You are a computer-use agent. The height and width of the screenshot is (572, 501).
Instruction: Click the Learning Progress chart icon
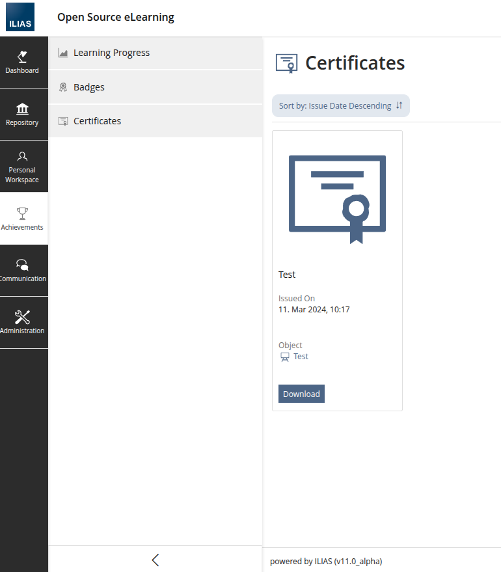coord(63,53)
